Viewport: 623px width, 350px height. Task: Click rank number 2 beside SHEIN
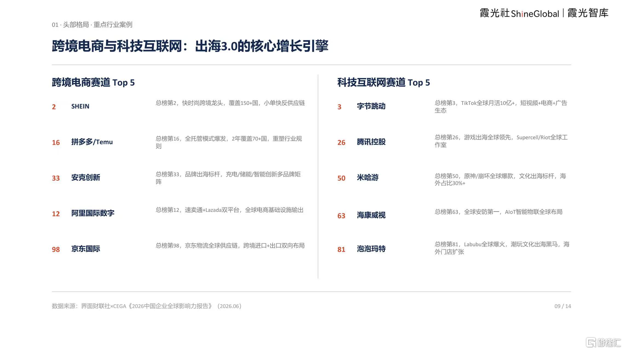(x=54, y=107)
